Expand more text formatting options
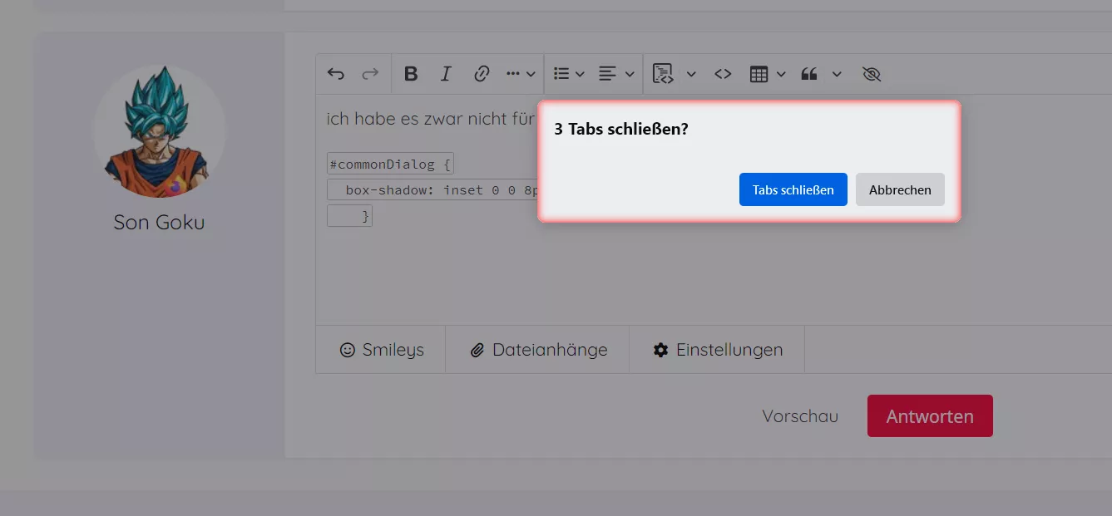The image size is (1112, 516). pos(521,74)
